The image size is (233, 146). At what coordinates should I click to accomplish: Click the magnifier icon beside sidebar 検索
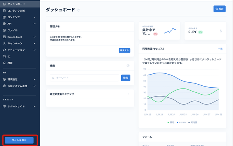coord(4,63)
